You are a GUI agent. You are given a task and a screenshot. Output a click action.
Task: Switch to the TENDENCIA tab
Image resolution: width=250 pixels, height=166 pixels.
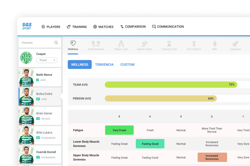[104, 64]
